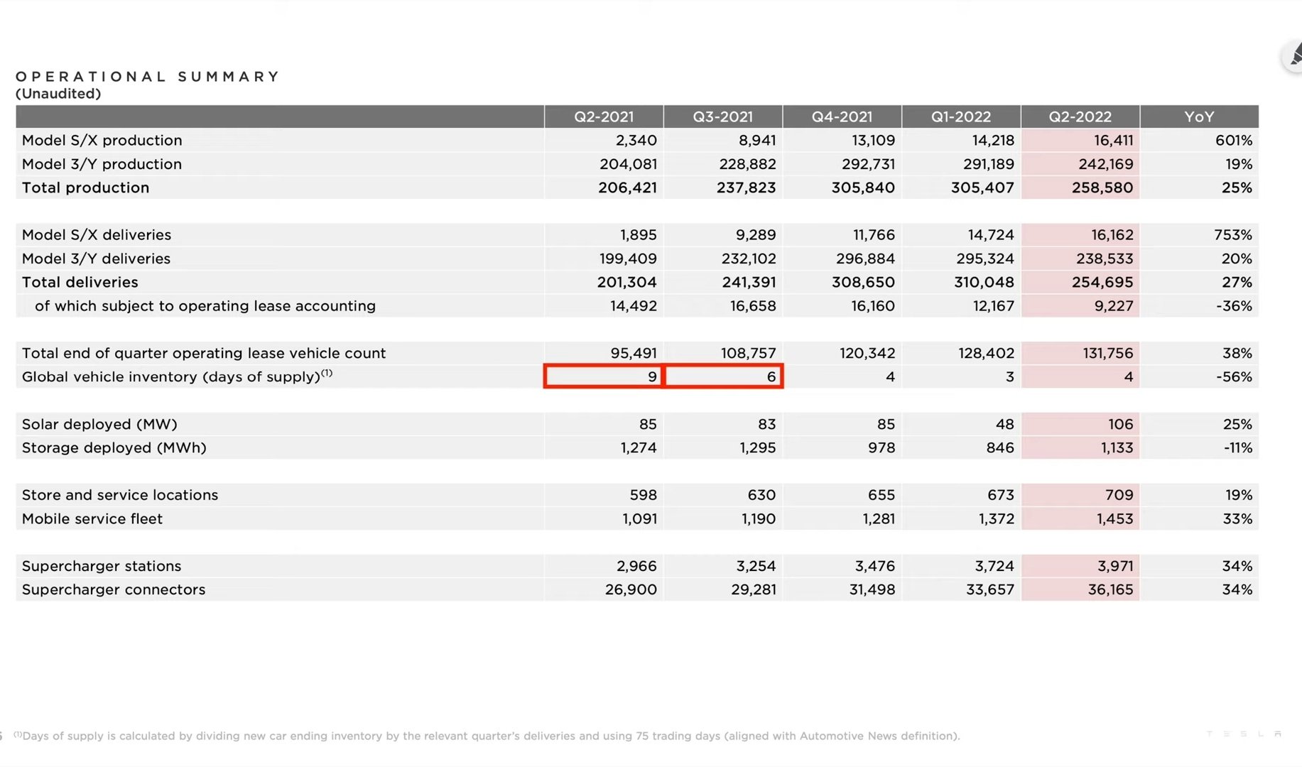Click the YoY column header
The image size is (1302, 767).
point(1199,116)
